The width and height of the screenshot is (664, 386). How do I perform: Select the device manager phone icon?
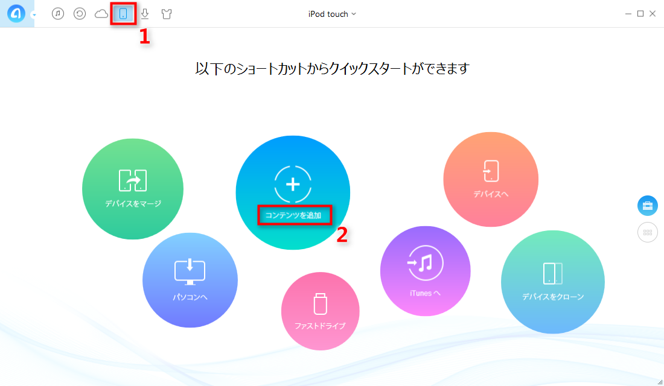point(123,14)
